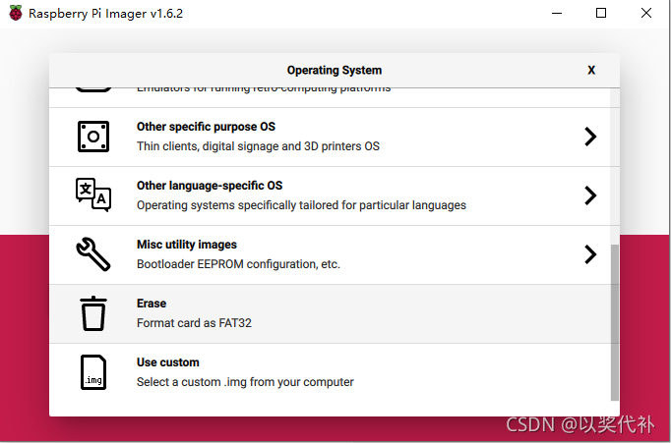Click 'Thin clients, digital signage and 3D printers OS' text
This screenshot has height=443, width=671.
pos(258,146)
